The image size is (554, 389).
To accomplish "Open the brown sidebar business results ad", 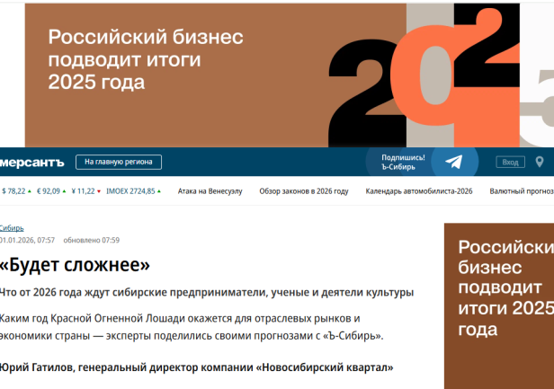I will (x=499, y=287).
